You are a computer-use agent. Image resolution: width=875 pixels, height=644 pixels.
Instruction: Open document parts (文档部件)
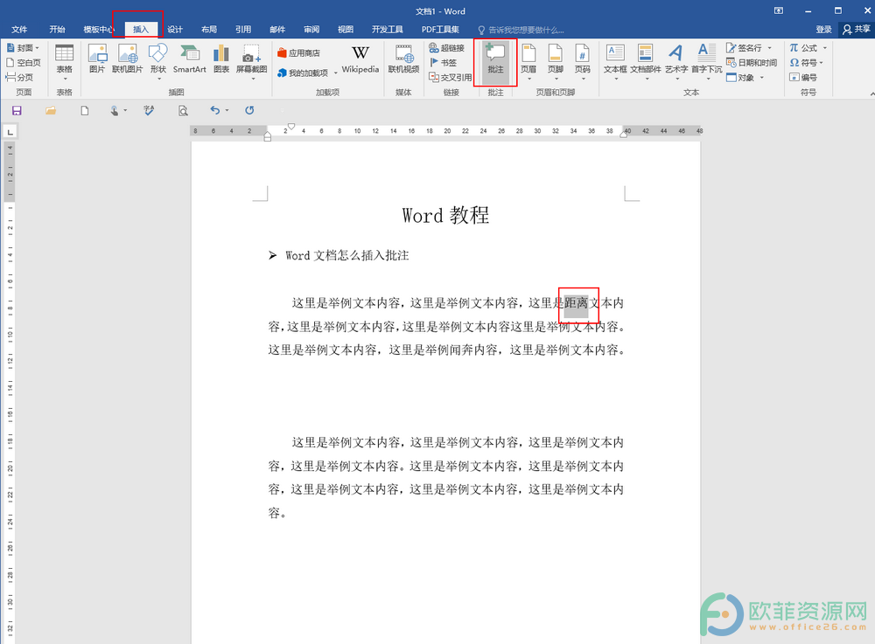tap(646, 60)
